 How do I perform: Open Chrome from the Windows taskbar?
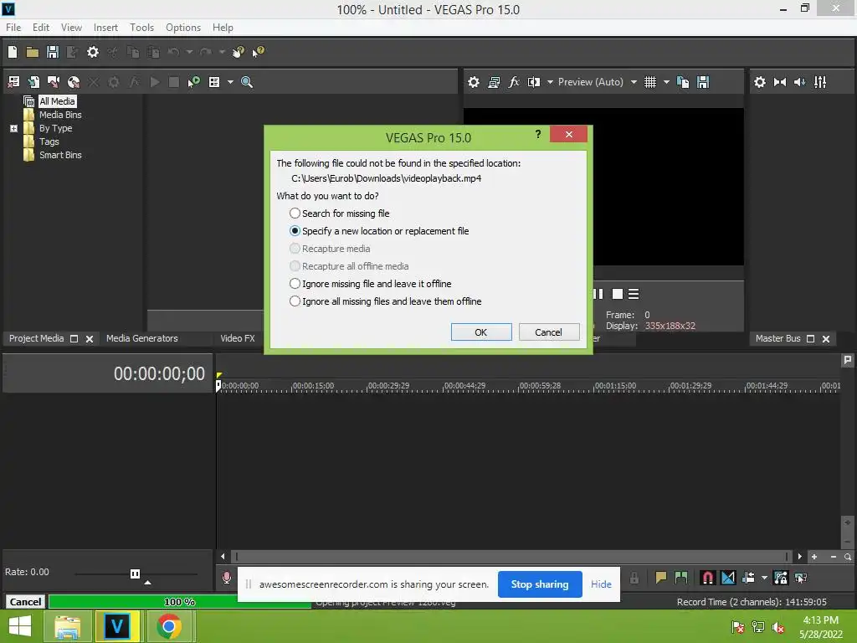point(169,626)
